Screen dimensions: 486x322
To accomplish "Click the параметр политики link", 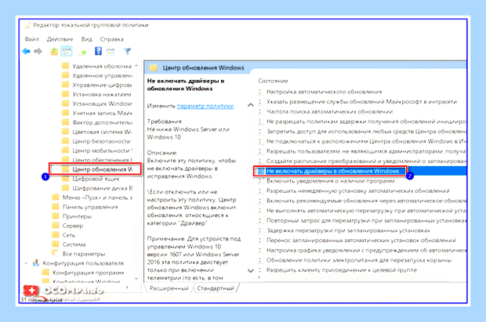I will pos(205,106).
